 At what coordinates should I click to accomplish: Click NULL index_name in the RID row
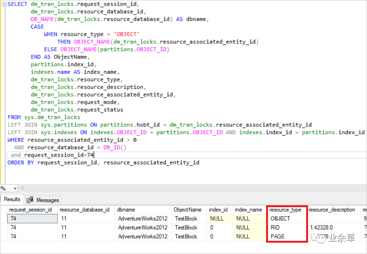[250, 227]
